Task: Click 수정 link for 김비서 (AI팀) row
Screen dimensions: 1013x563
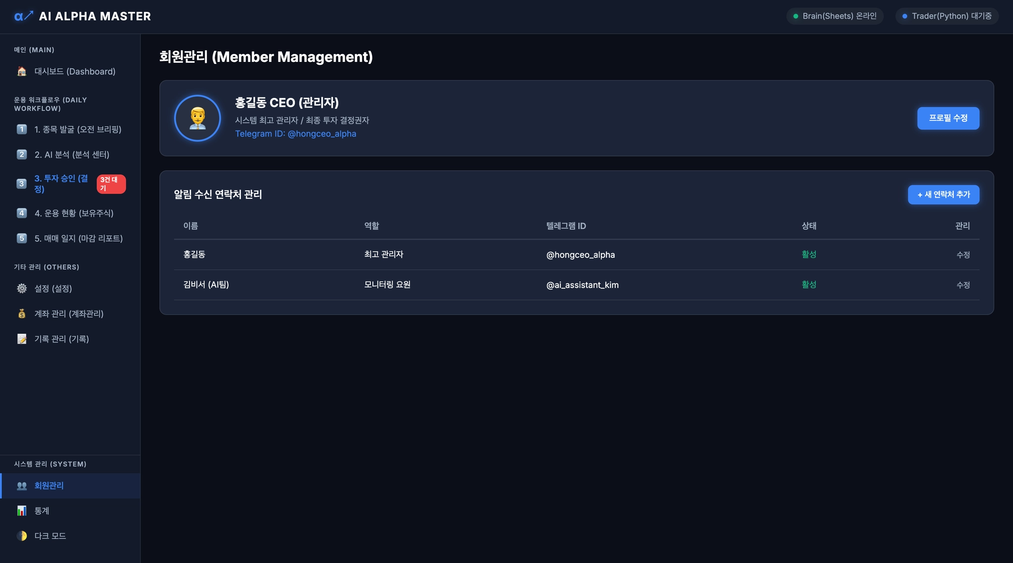Action: click(x=963, y=285)
